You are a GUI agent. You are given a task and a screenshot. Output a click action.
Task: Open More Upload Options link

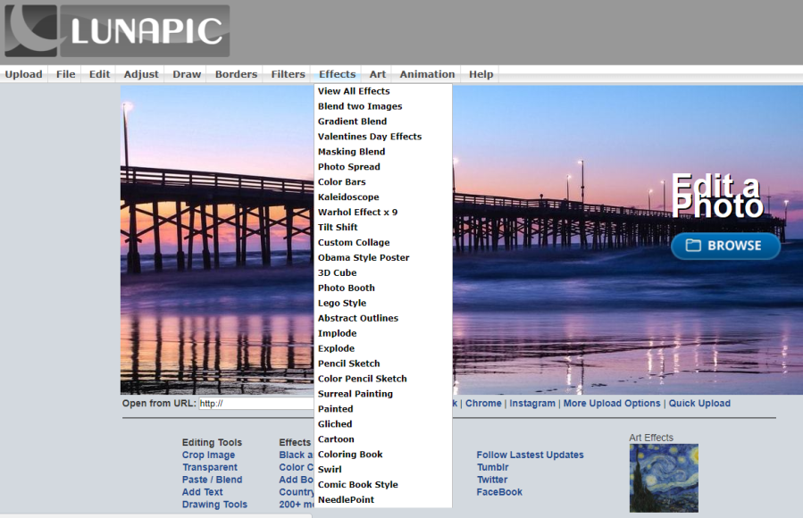coord(611,404)
